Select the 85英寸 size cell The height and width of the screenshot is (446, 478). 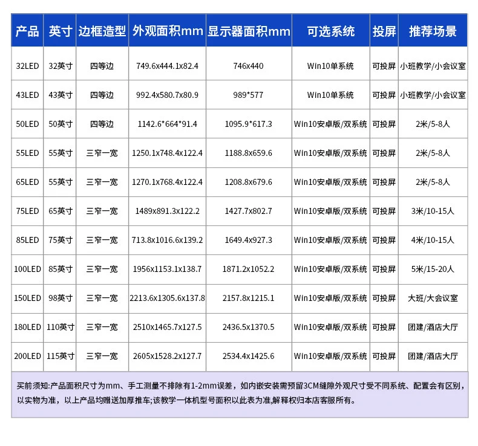point(61,269)
